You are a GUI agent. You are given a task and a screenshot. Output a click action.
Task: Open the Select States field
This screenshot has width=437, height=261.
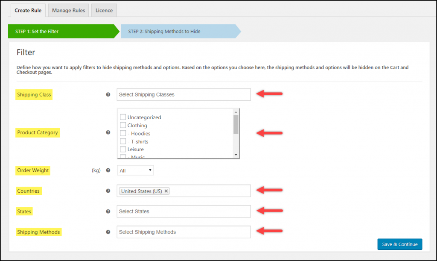click(184, 211)
